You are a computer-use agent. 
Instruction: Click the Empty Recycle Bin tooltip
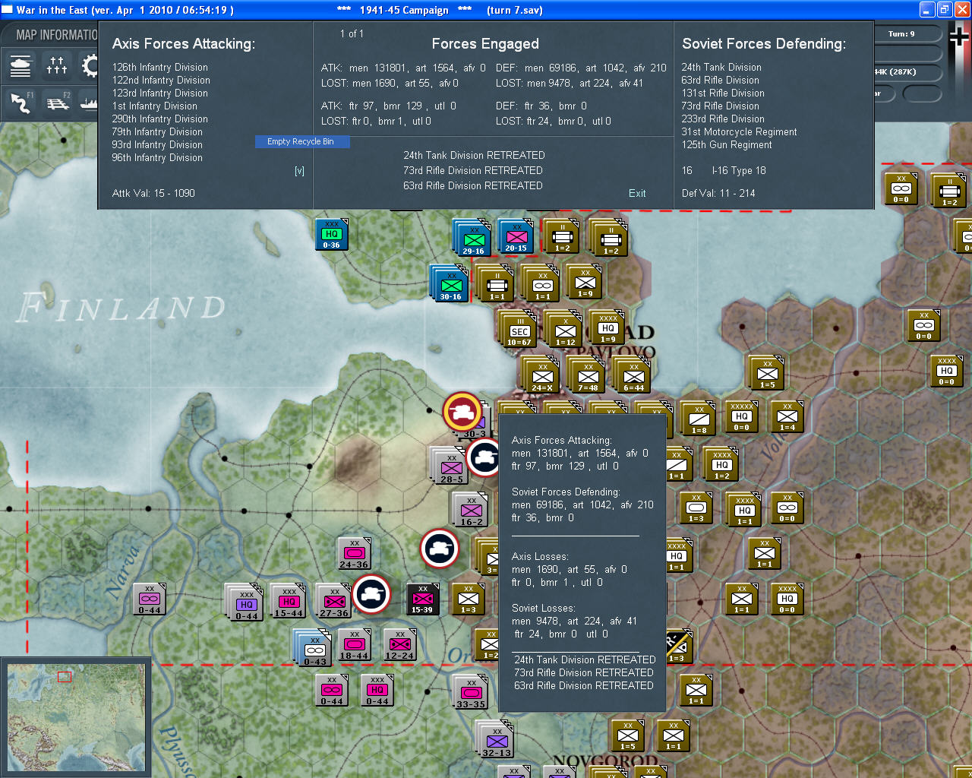301,141
